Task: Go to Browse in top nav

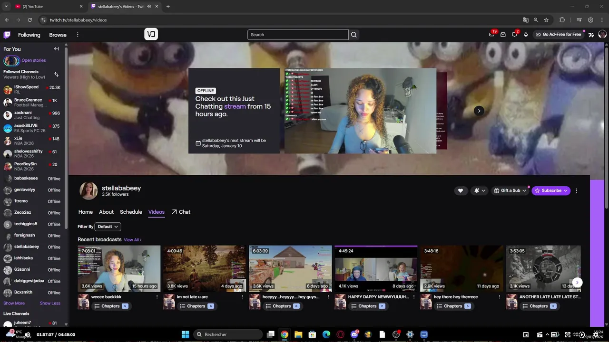Action: (58, 35)
